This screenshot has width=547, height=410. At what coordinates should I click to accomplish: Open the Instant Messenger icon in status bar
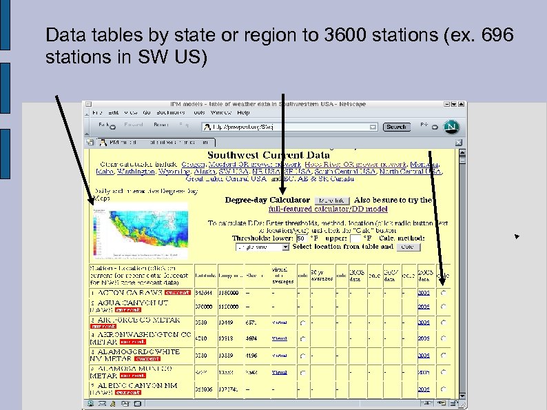pyautogui.click(x=113, y=403)
